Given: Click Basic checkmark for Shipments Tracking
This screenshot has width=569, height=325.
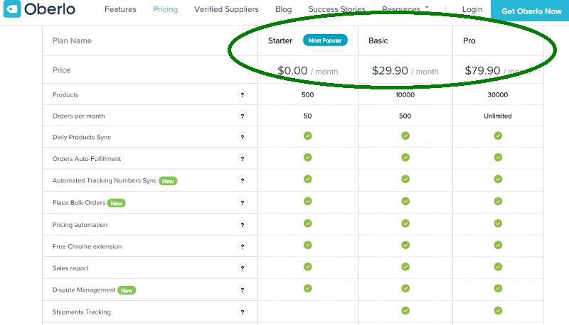Looking at the screenshot, I should (x=405, y=311).
